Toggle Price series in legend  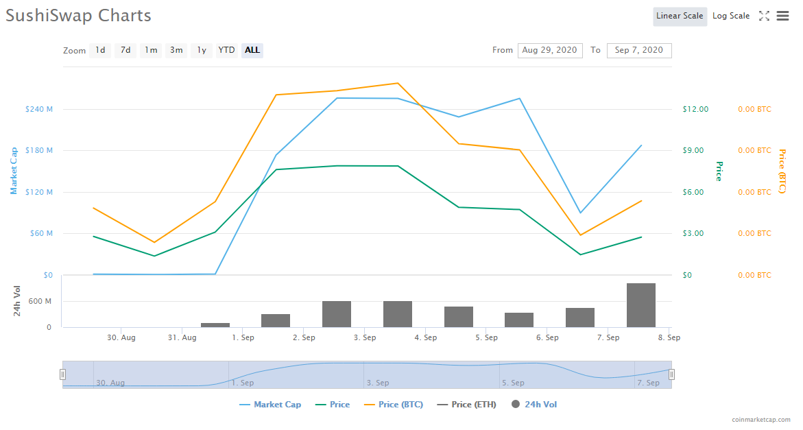pyautogui.click(x=333, y=405)
